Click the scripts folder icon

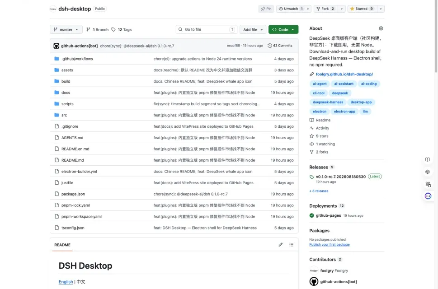click(x=57, y=104)
